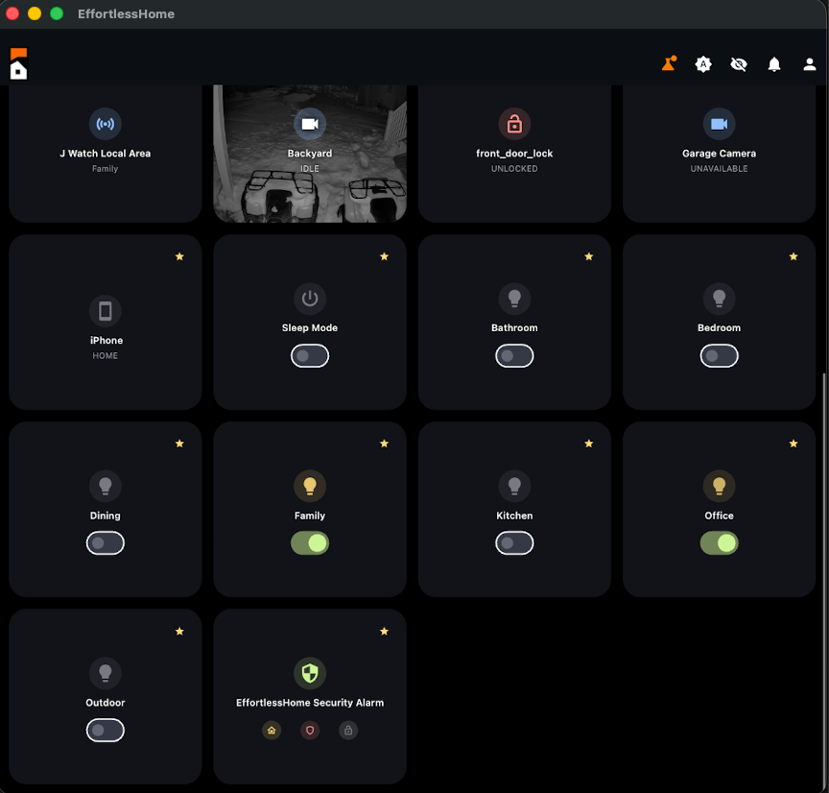This screenshot has height=793, width=829.
Task: Click the Assist icon in the top toolbar
Action: tap(702, 64)
